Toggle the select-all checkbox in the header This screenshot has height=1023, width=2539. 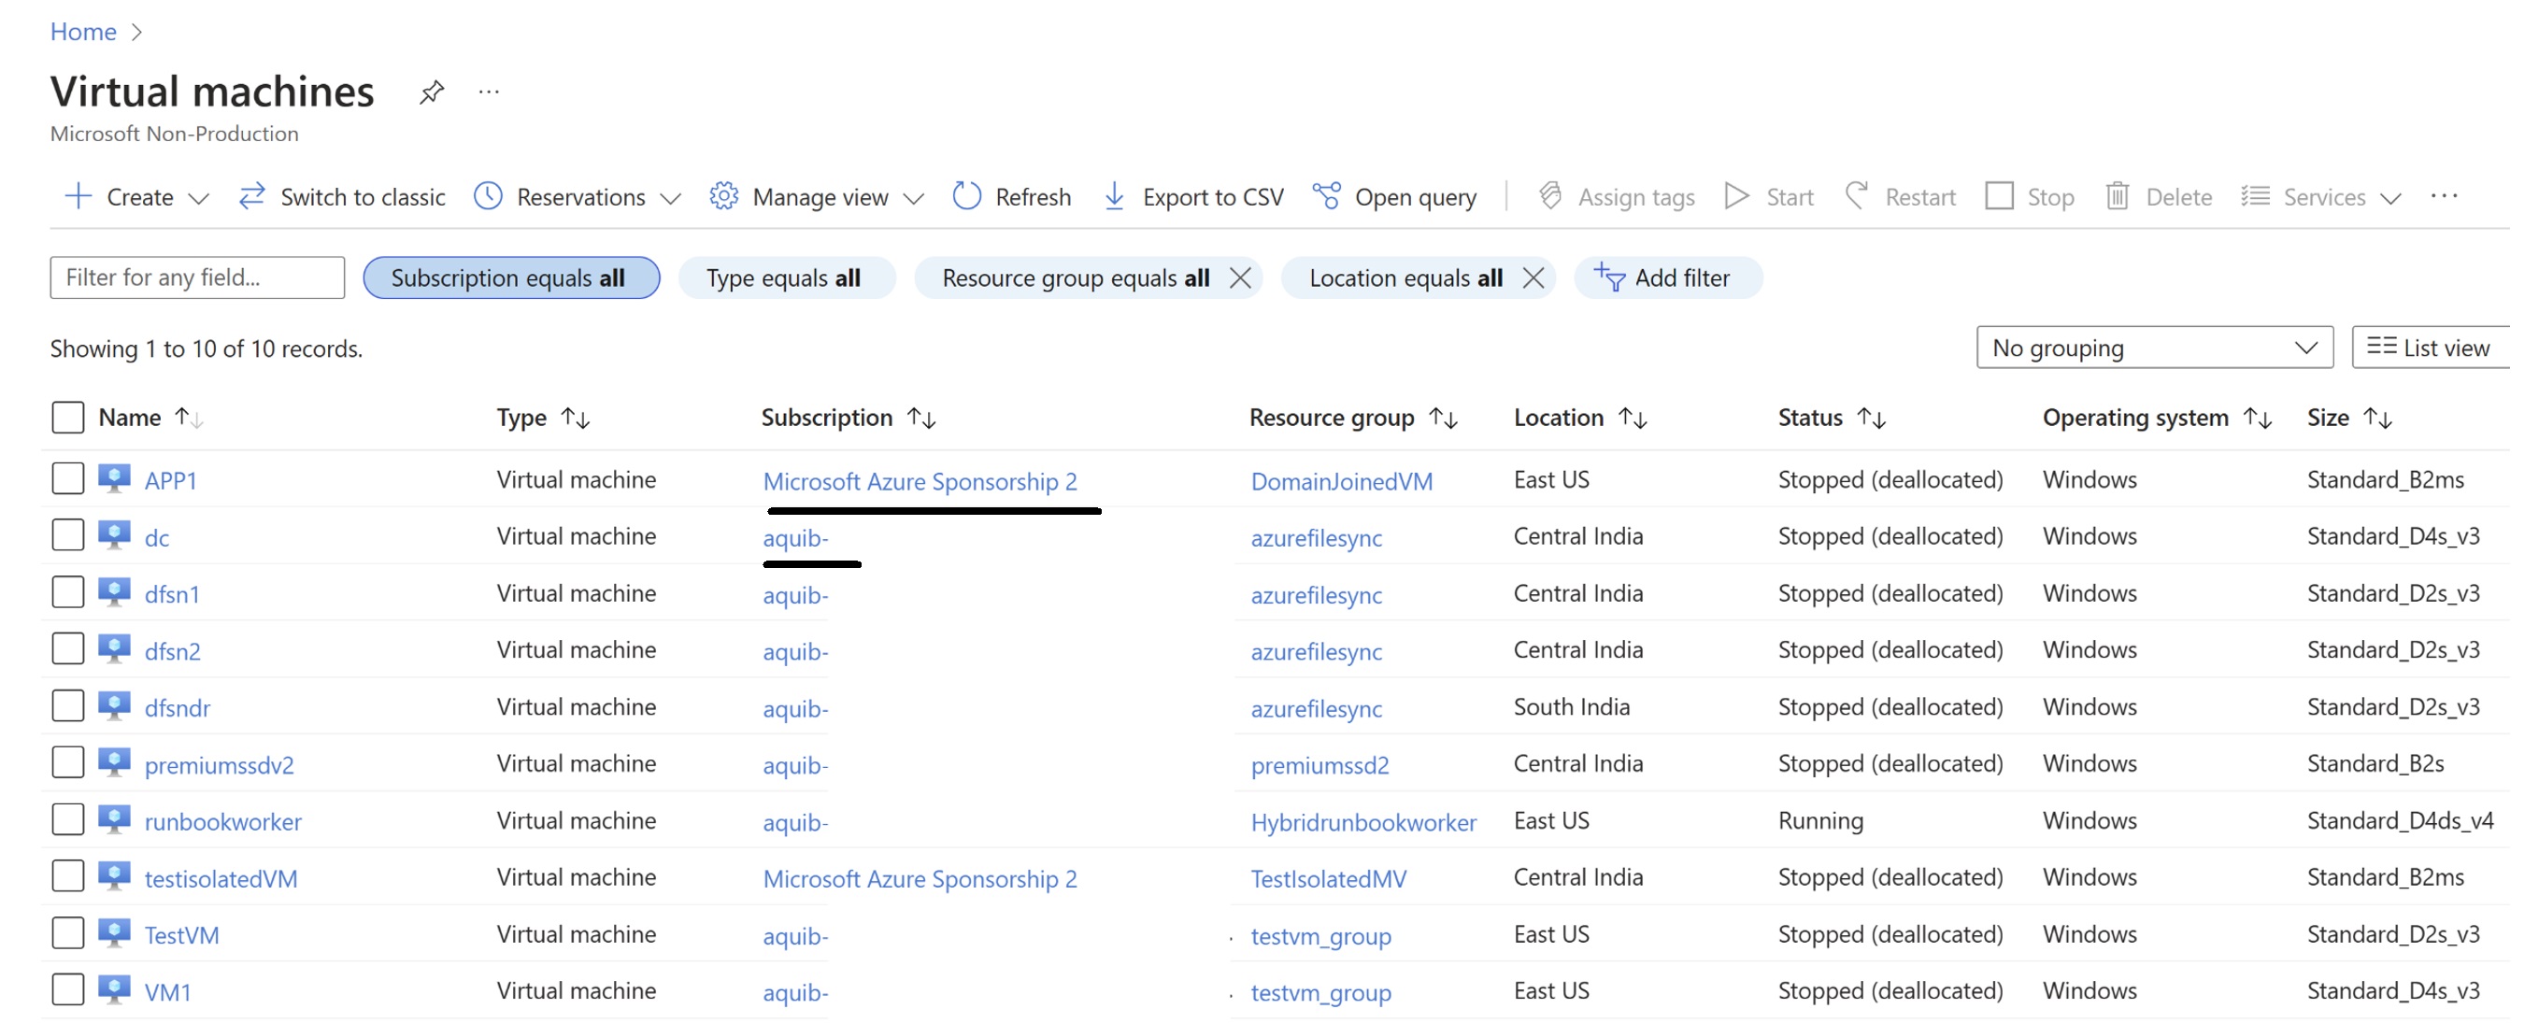(x=68, y=417)
